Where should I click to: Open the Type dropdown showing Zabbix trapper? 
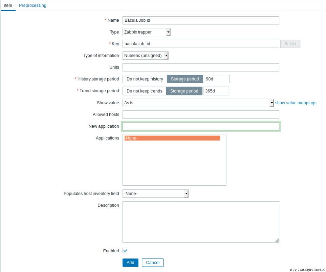pos(146,32)
